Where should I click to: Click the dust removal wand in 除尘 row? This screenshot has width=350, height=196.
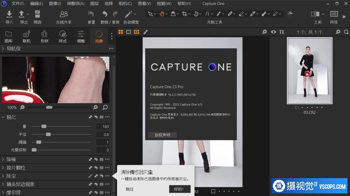90,176
